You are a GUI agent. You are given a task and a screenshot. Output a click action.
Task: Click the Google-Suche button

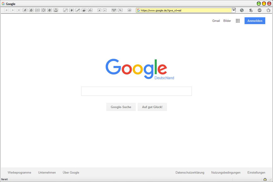(x=121, y=107)
